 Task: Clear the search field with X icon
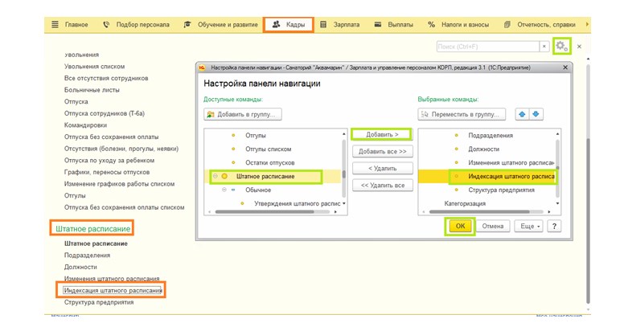544,47
